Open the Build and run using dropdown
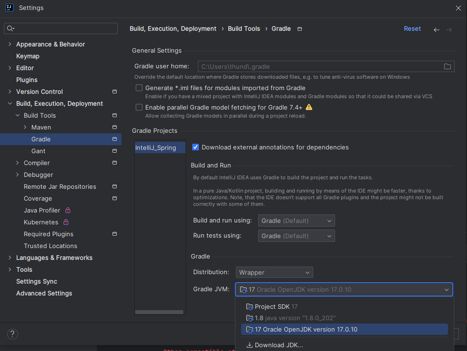 click(x=296, y=221)
